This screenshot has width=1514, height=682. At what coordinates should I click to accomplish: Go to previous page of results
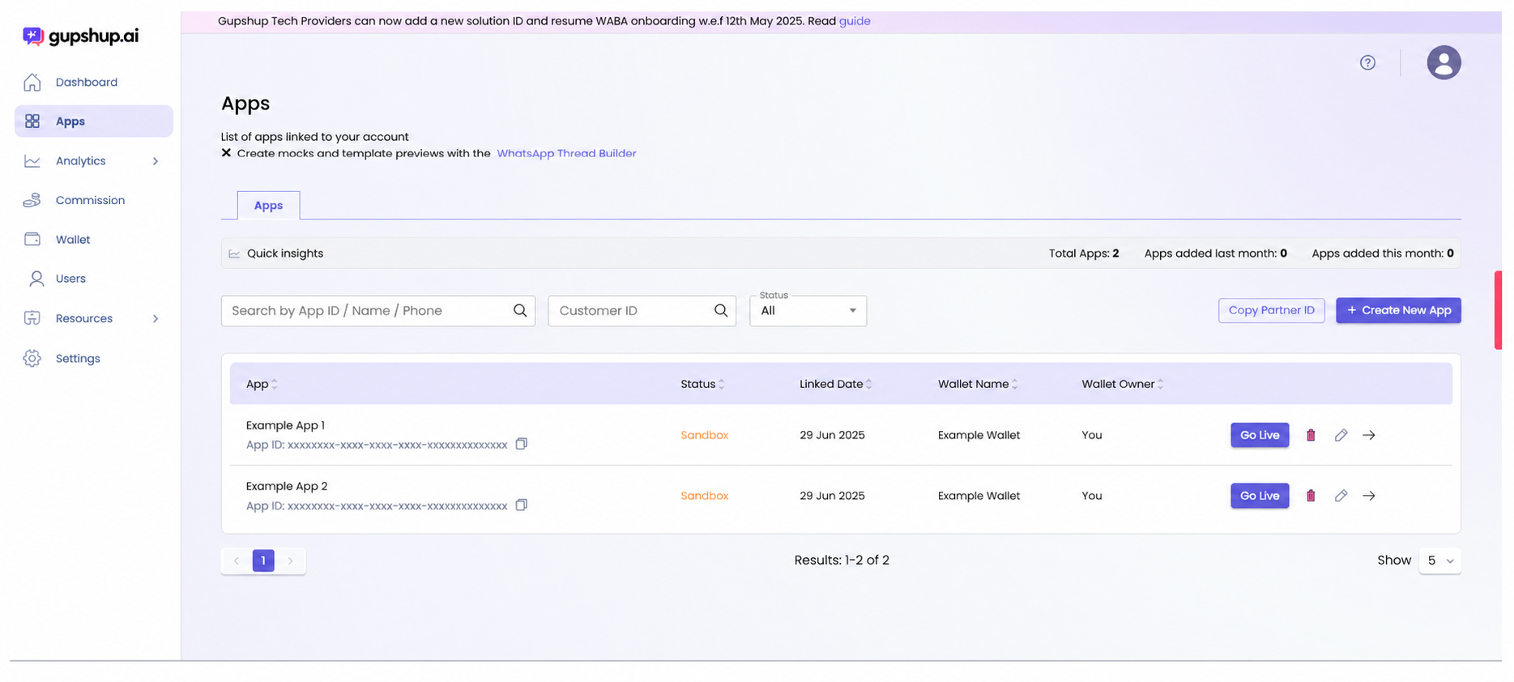(237, 561)
